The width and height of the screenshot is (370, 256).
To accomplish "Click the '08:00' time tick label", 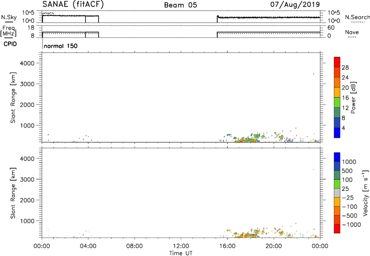I will (x=135, y=246).
